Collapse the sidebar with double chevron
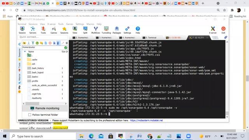Image resolution: width=249 pixels, height=140 pixels. (x=19, y=44)
